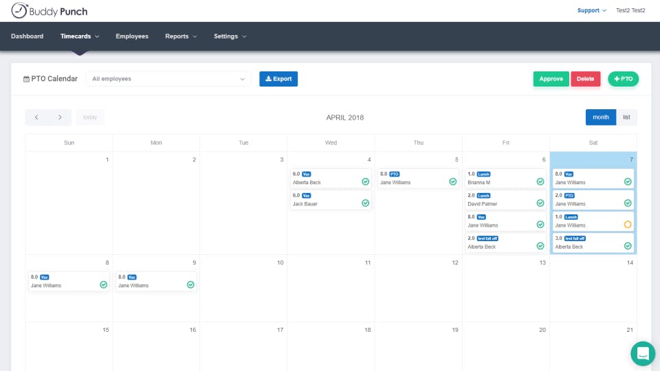Click the Wed column header
660x371 pixels.
(331, 143)
